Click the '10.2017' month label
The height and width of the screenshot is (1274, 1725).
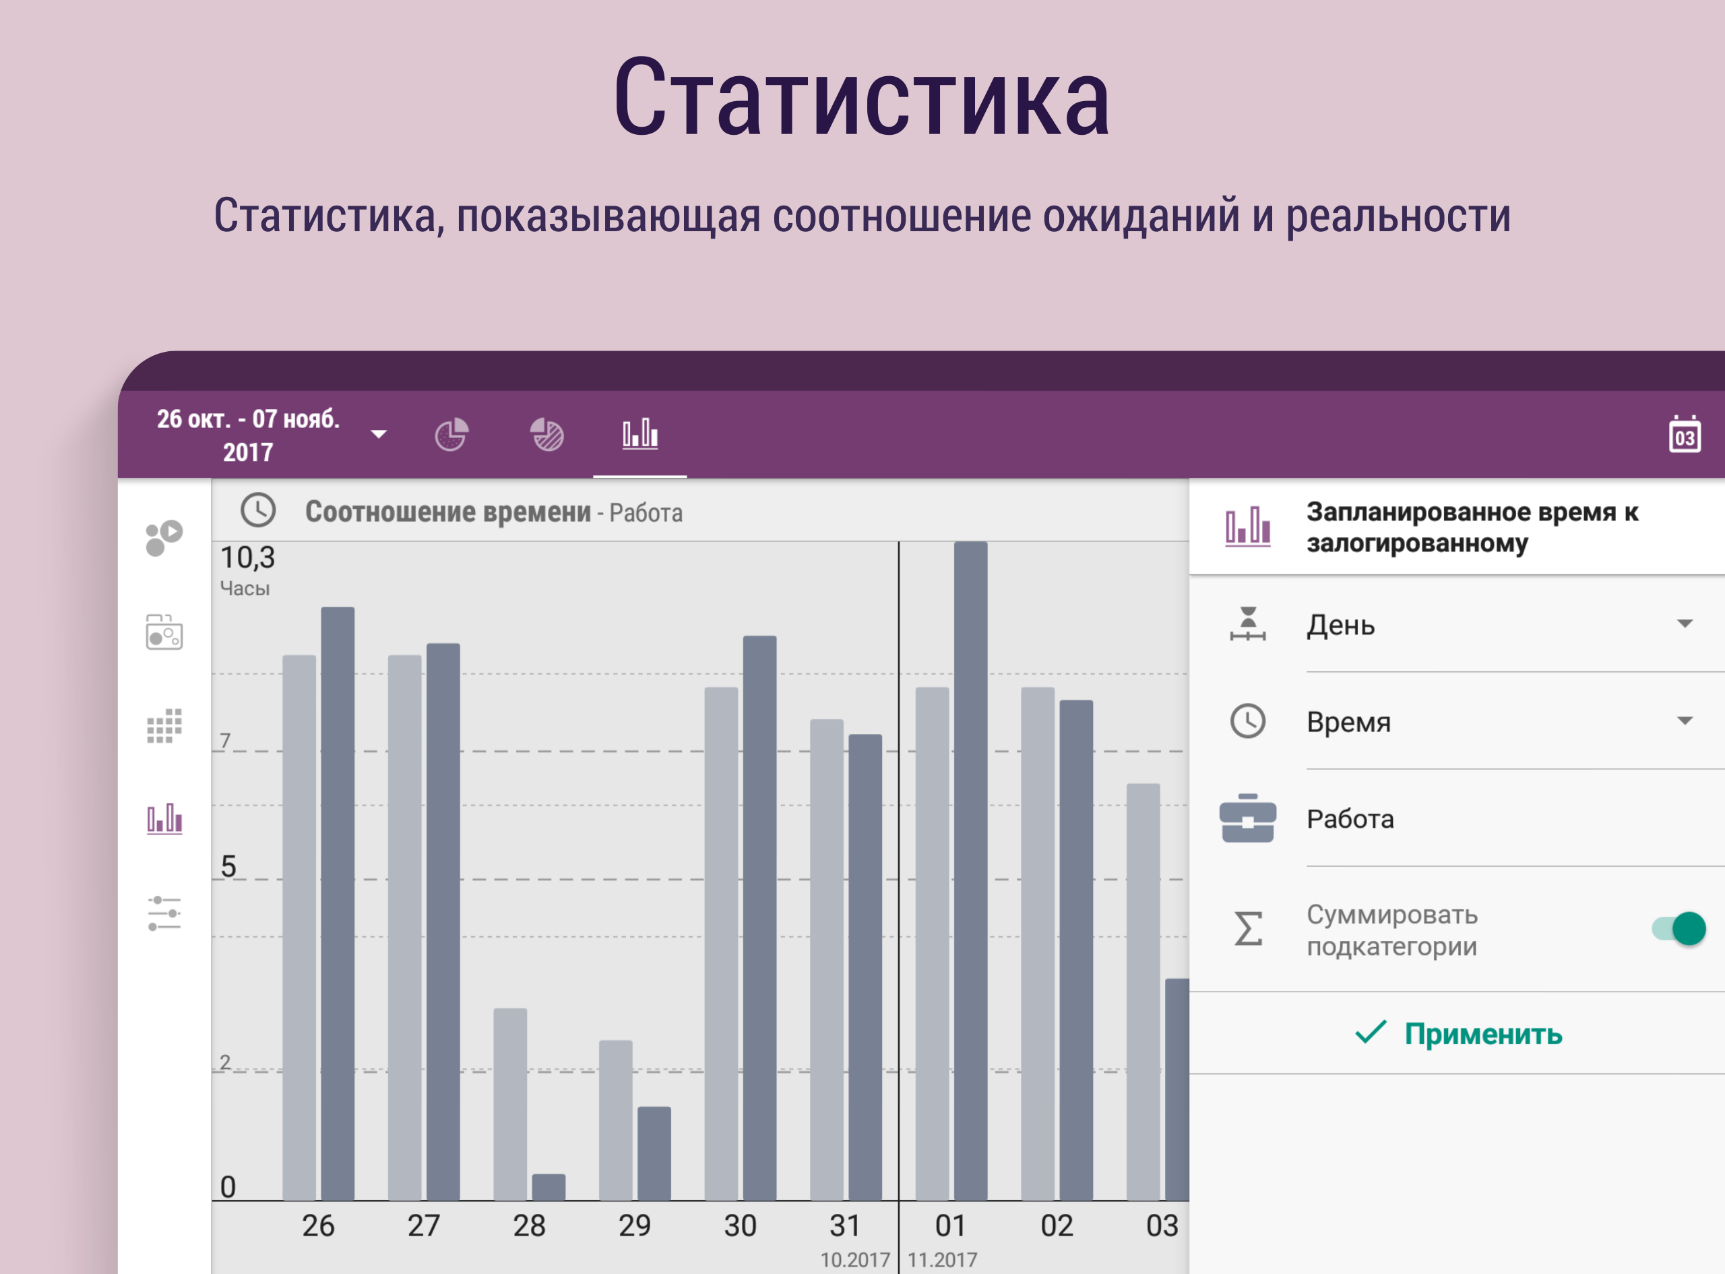(x=855, y=1260)
